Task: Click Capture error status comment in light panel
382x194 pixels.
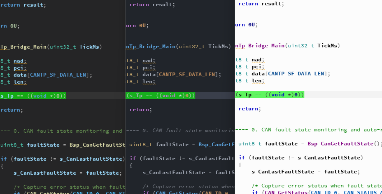Action: (x=317, y=186)
